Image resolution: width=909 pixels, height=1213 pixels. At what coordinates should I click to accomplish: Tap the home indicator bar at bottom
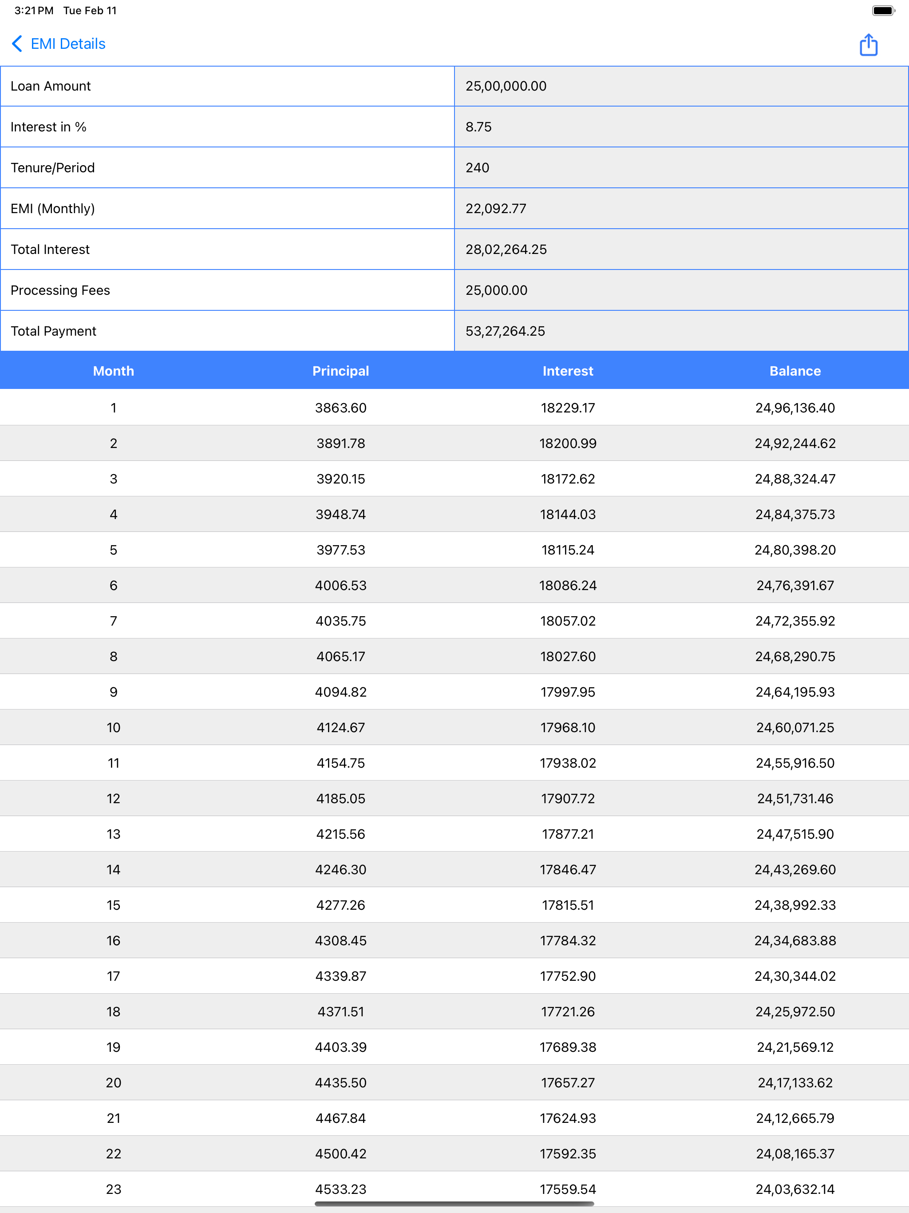click(x=454, y=1204)
